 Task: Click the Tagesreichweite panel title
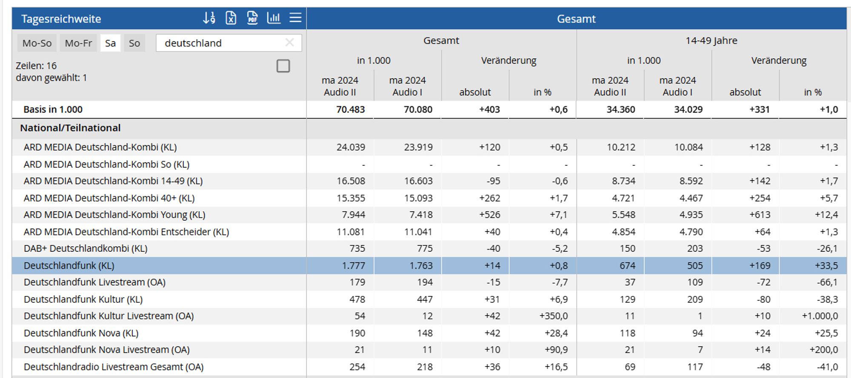[61, 19]
